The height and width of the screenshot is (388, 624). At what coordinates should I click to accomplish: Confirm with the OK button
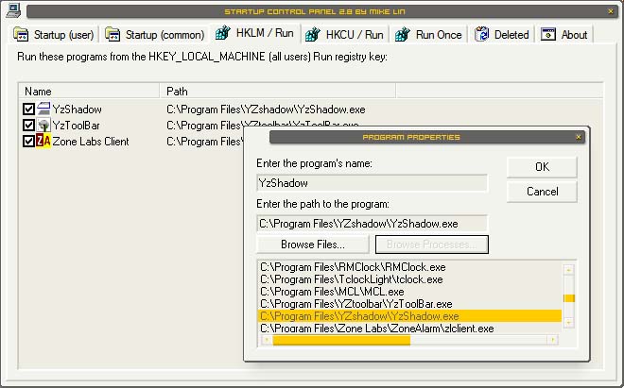coord(542,167)
